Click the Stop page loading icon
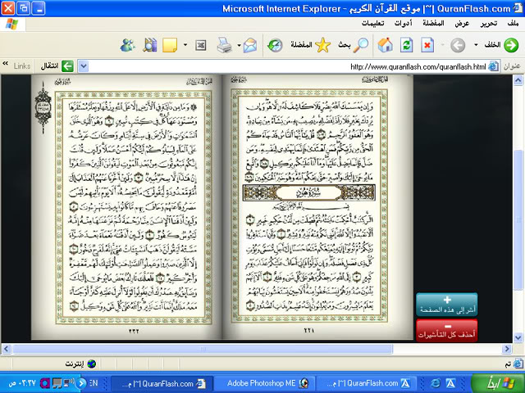The image size is (525, 393). (427, 45)
